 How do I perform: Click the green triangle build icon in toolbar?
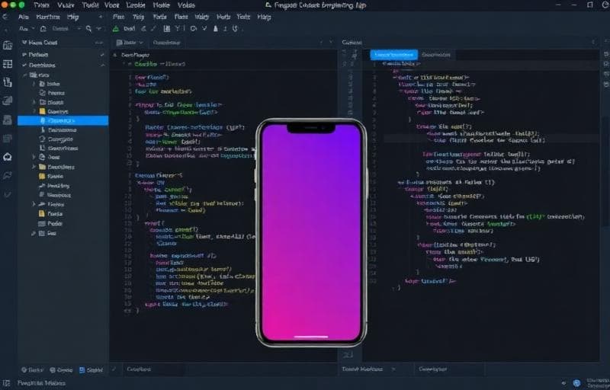(x=116, y=28)
